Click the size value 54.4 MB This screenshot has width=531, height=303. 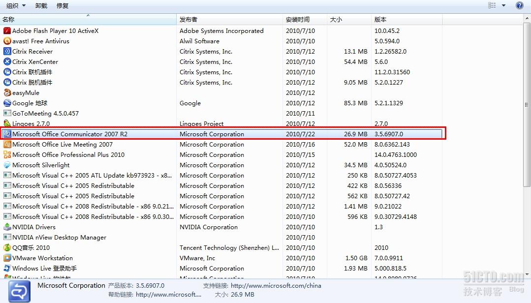pyautogui.click(x=356, y=62)
